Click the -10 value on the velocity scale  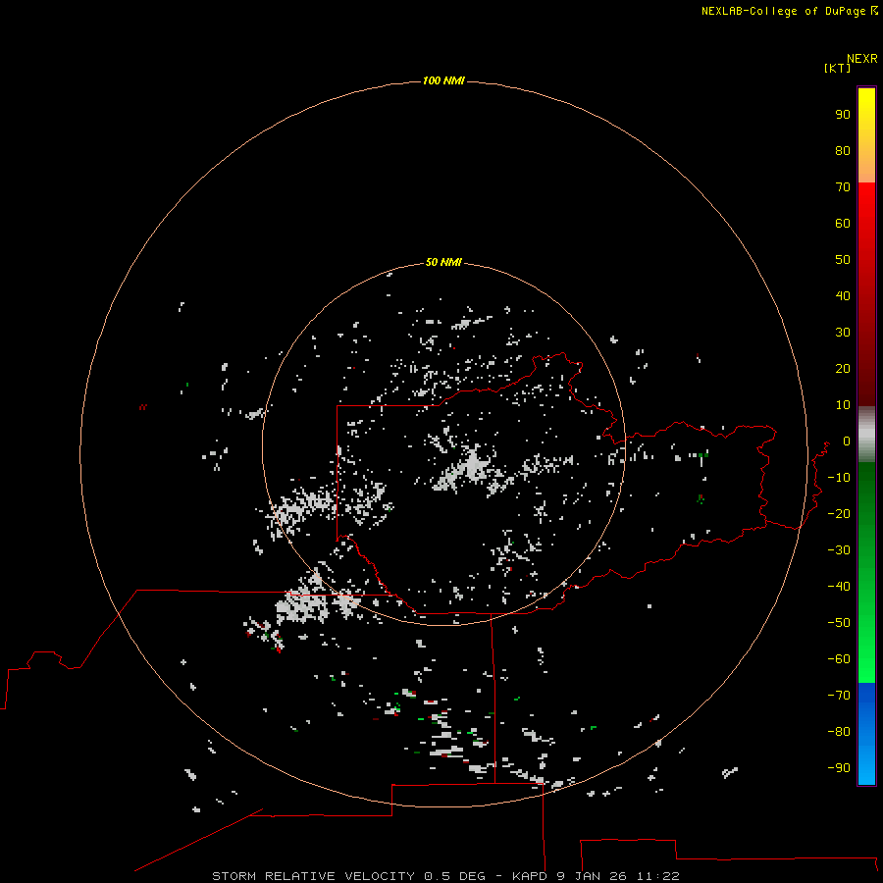click(839, 478)
